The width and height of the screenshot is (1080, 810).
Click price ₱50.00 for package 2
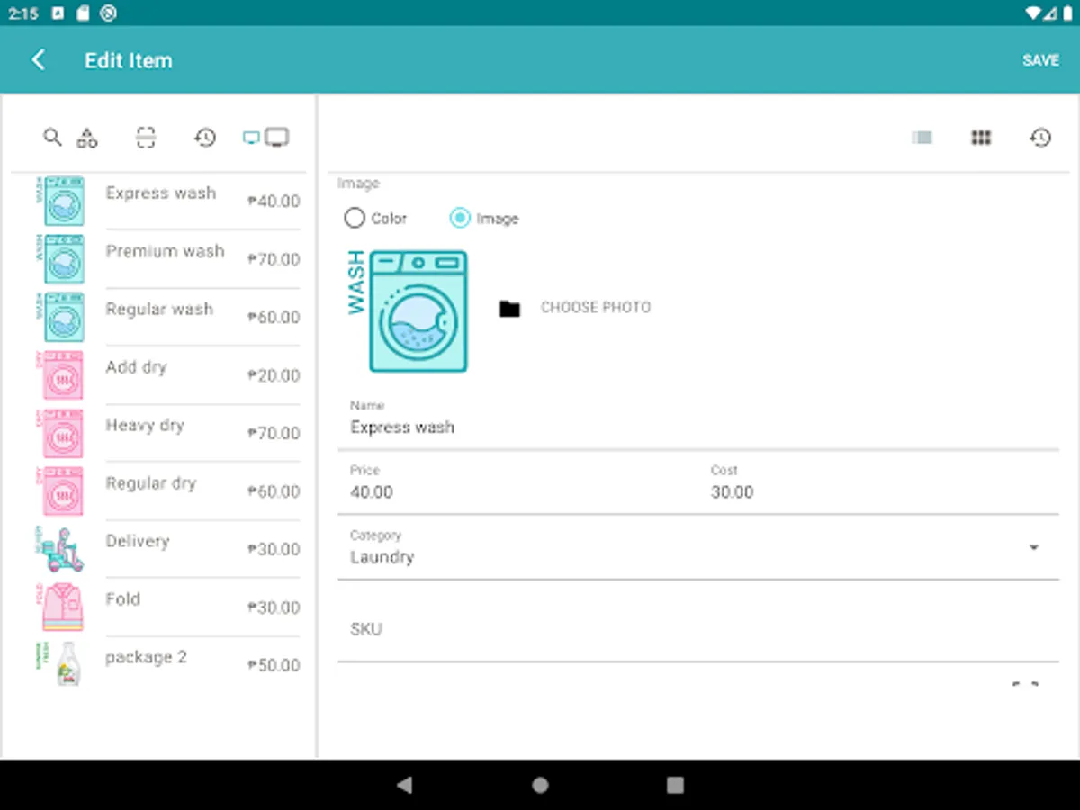coord(274,666)
